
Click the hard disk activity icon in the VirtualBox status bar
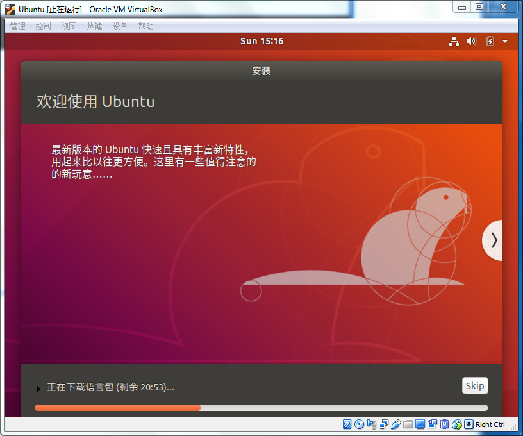347,424
